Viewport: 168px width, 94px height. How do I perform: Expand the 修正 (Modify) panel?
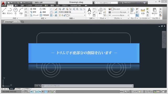point(44,18)
